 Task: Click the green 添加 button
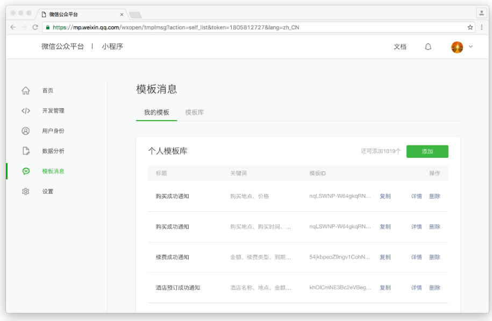coord(427,151)
